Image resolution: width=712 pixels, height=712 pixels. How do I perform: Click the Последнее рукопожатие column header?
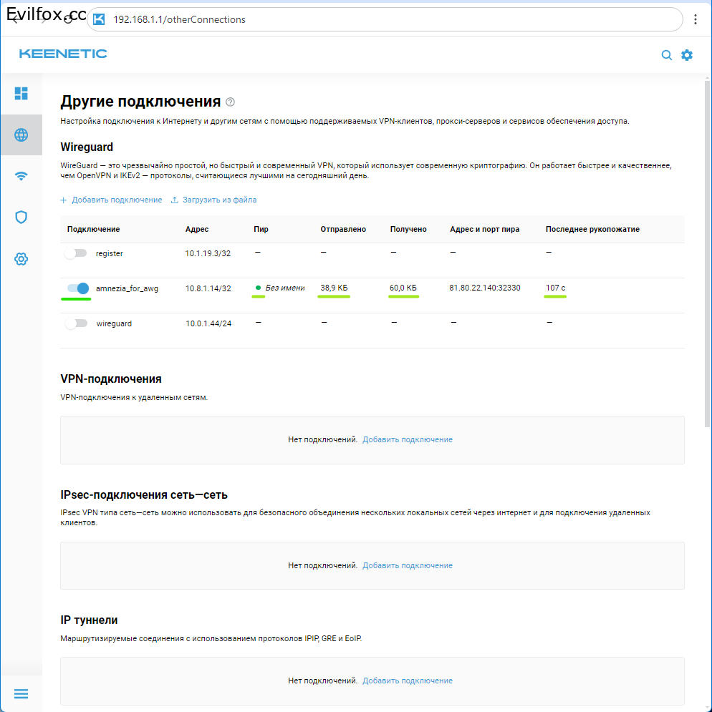tap(592, 229)
